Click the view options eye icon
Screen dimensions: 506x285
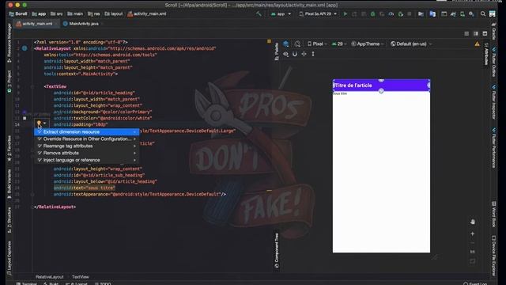coord(286,54)
